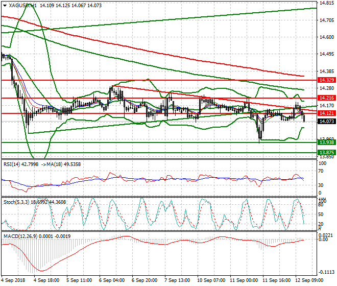Click the 14.815 price scale value
The image size is (337, 286).
(327, 3)
